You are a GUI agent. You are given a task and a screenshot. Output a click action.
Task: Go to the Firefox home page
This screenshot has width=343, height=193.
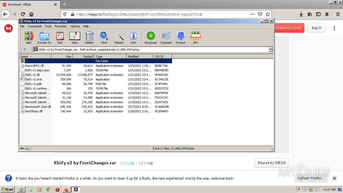31,14
